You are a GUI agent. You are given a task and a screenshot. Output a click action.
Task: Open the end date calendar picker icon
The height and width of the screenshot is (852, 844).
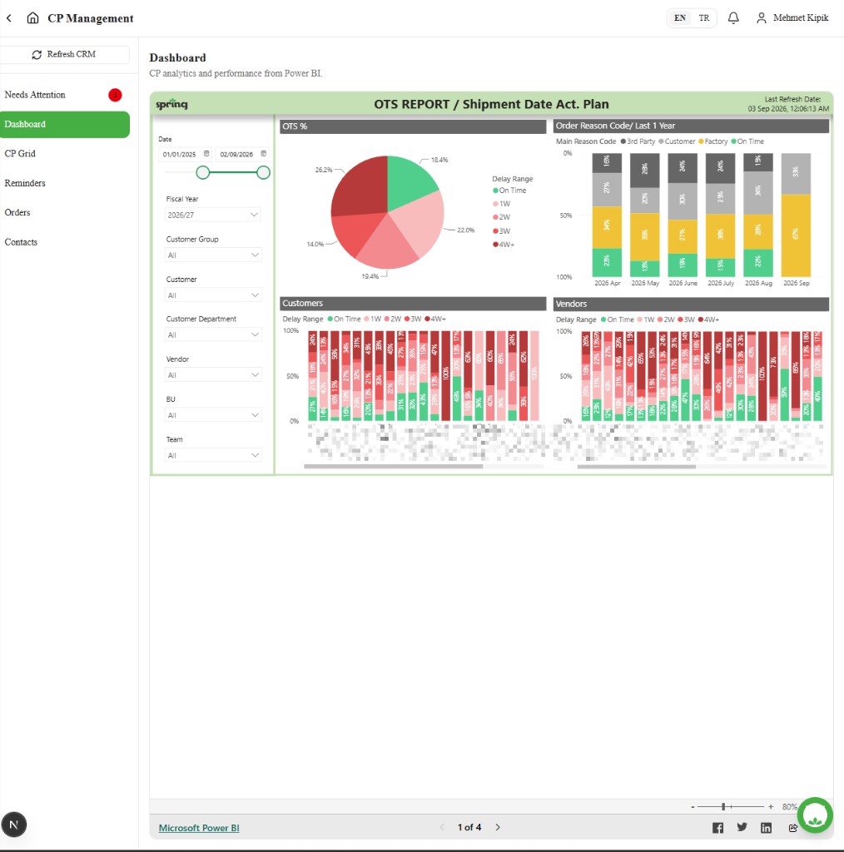264,154
